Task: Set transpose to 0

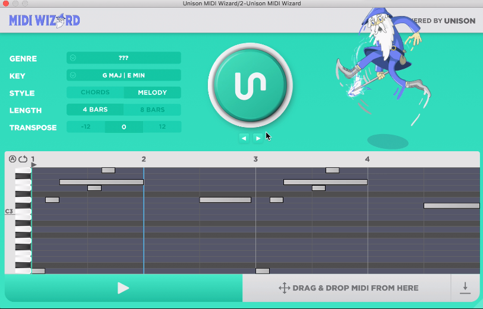Action: 124,127
